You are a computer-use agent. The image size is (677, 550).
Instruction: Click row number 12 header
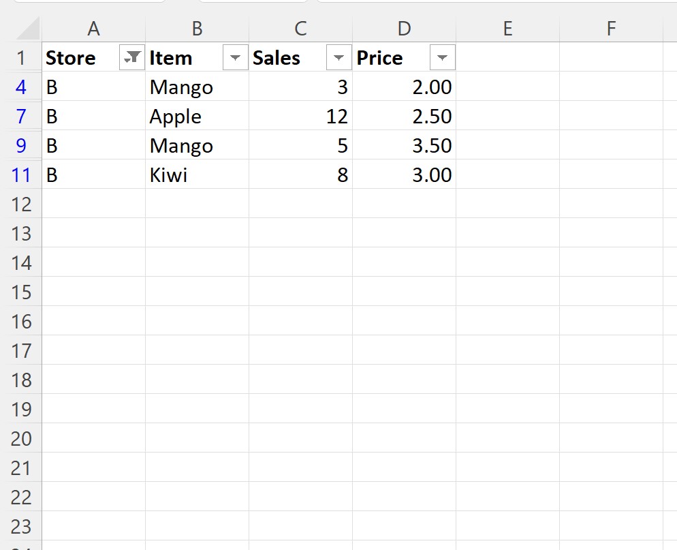[22, 204]
